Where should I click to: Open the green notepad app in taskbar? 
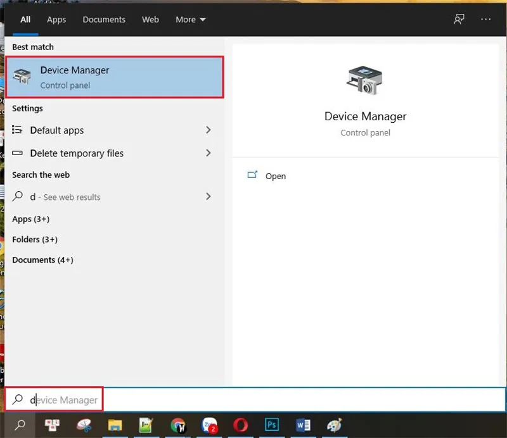pos(146,425)
